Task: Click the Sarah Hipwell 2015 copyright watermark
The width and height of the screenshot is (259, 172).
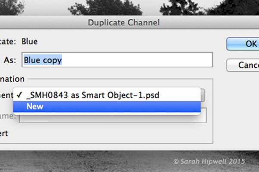Action: [209, 161]
